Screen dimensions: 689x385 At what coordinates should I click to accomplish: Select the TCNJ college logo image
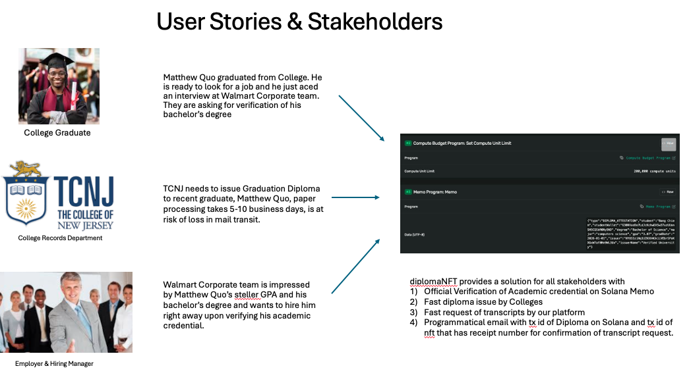[58, 195]
